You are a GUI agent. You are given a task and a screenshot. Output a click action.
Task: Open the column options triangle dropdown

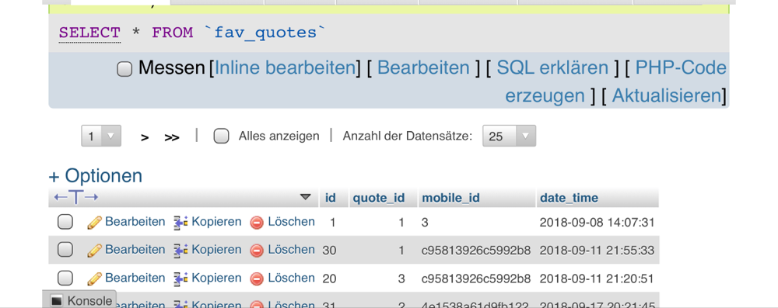[306, 197]
